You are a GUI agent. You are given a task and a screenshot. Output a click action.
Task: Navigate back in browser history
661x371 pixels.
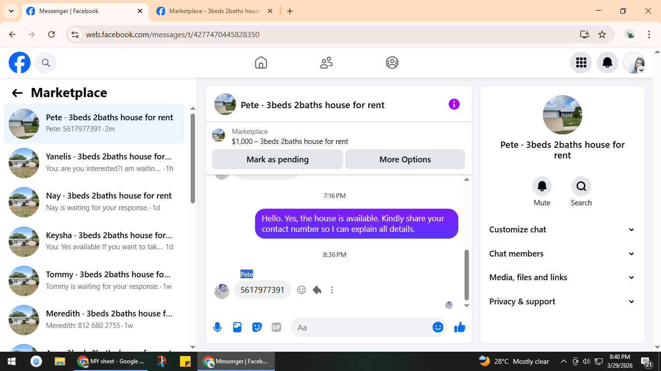(13, 34)
